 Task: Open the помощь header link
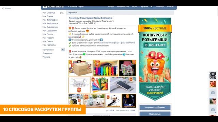(160, 6)
